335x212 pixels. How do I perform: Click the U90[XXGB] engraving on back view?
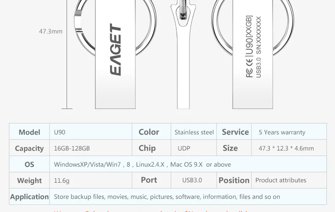coord(249,35)
